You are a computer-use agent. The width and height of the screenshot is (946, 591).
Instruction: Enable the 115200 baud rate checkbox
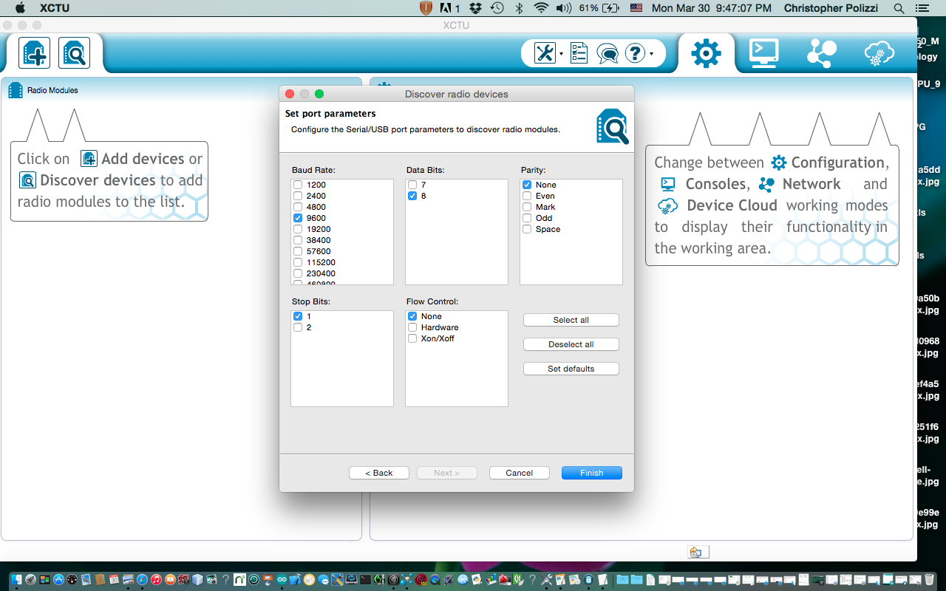tap(298, 262)
